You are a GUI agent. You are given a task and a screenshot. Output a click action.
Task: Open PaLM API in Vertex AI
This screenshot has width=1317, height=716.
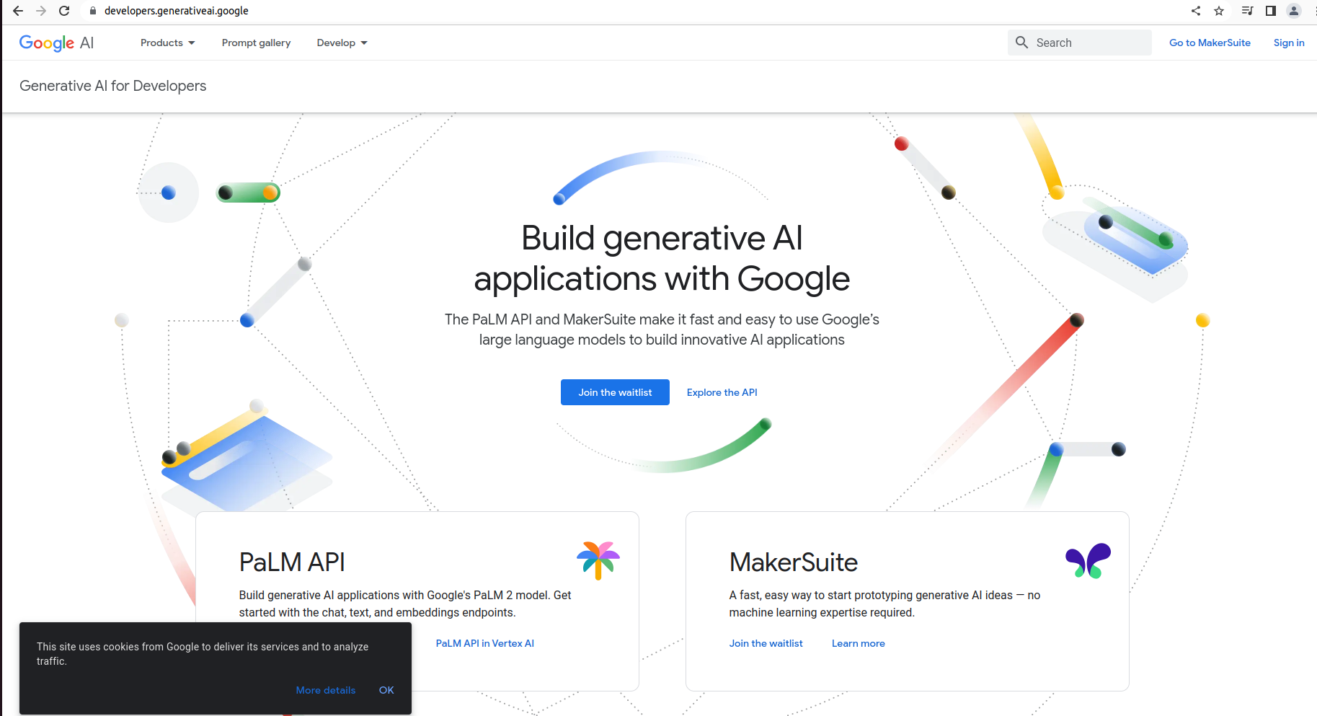[x=484, y=642]
